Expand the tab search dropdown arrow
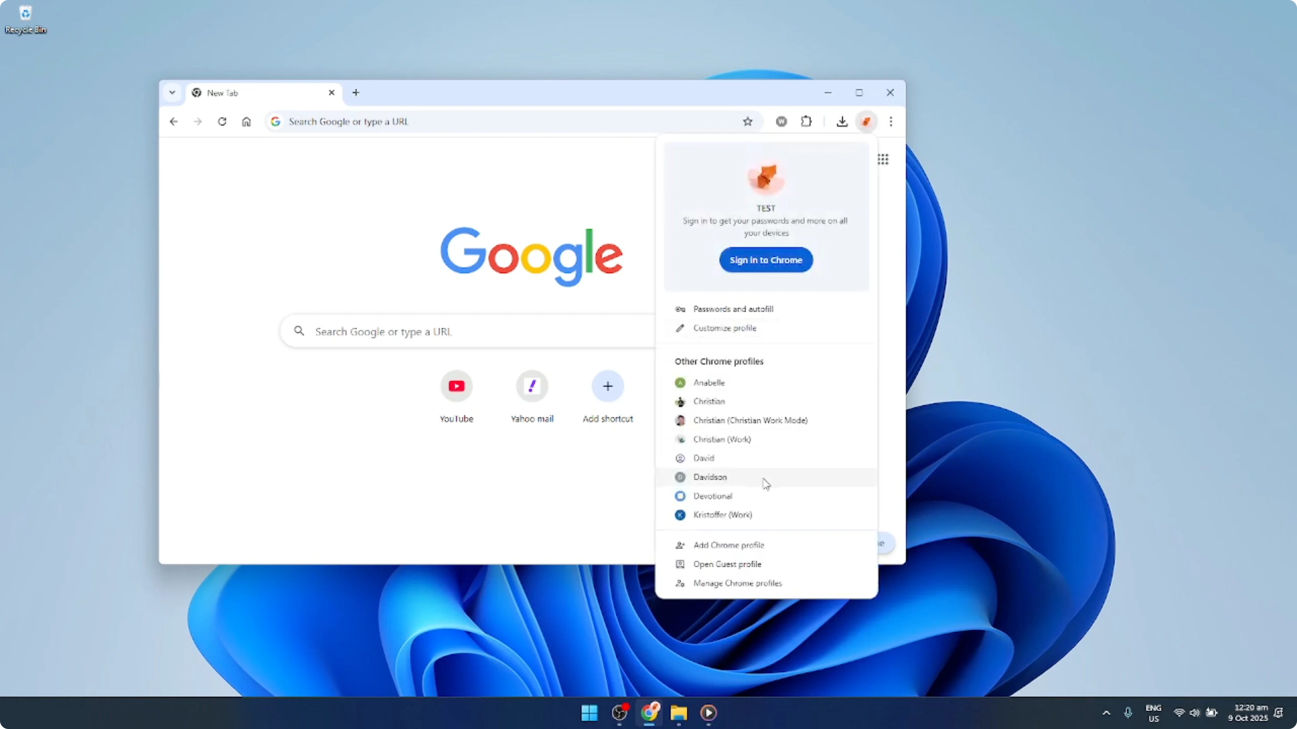 (172, 93)
